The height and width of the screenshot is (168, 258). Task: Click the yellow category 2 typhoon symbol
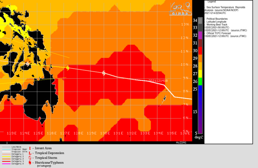click(68, 68)
